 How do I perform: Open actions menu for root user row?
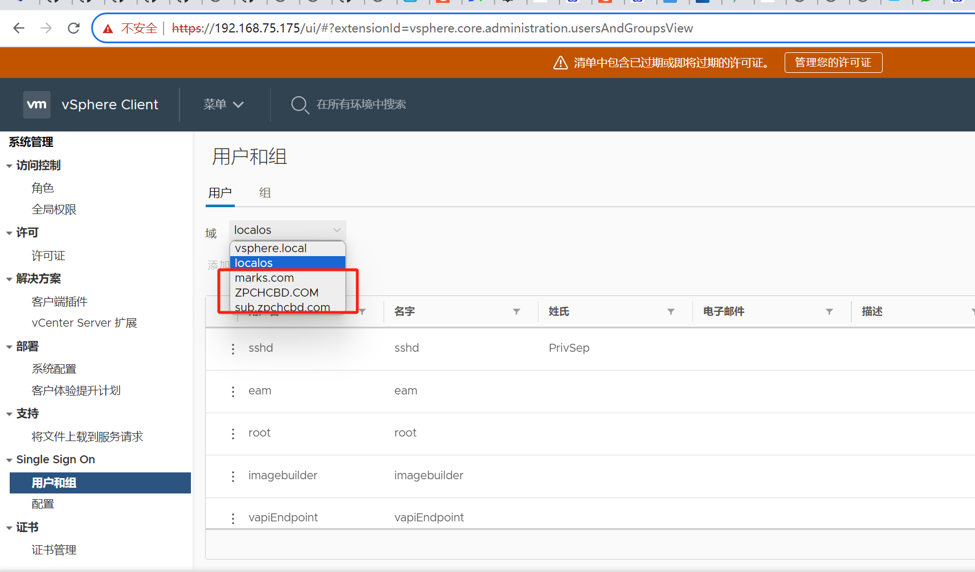coord(233,434)
